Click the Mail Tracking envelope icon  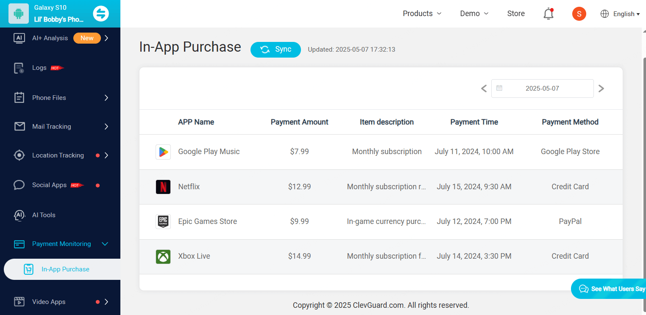[19, 127]
